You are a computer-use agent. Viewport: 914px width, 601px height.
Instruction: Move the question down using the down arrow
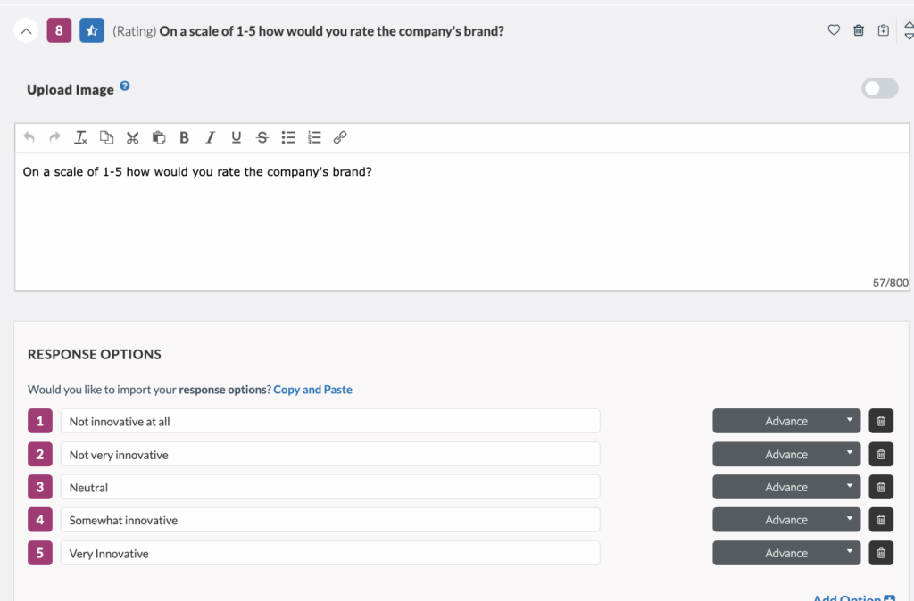click(908, 38)
